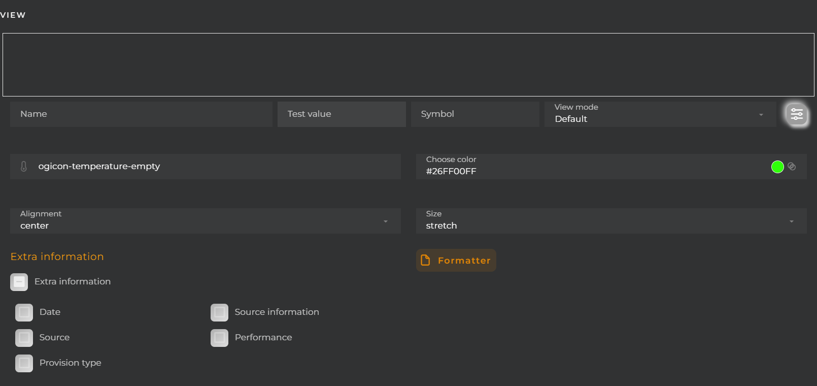Viewport: 817px width, 386px height.
Task: Click the Provision type label
Action: pos(71,363)
